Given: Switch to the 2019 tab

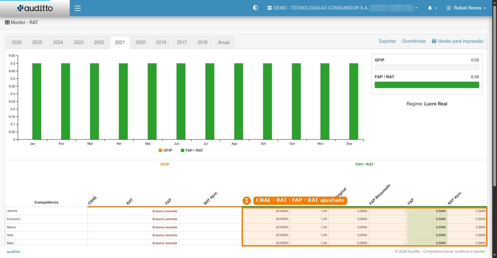Looking at the screenshot, I should coord(161,42).
